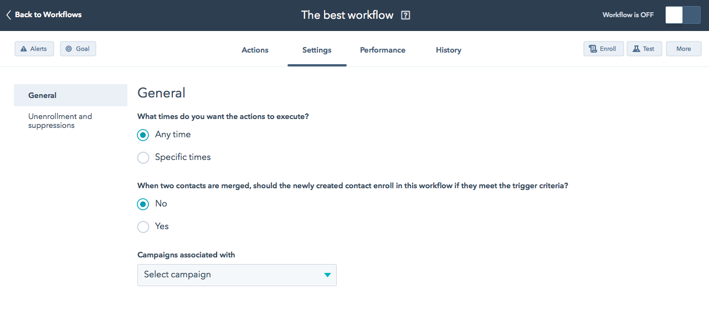
Task: Click the campaign dropdown teal arrow
Action: tap(327, 275)
